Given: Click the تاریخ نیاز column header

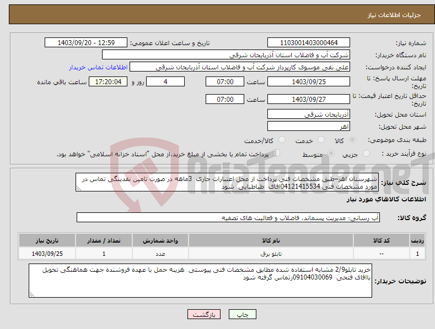Looking at the screenshot, I should 47,240.
